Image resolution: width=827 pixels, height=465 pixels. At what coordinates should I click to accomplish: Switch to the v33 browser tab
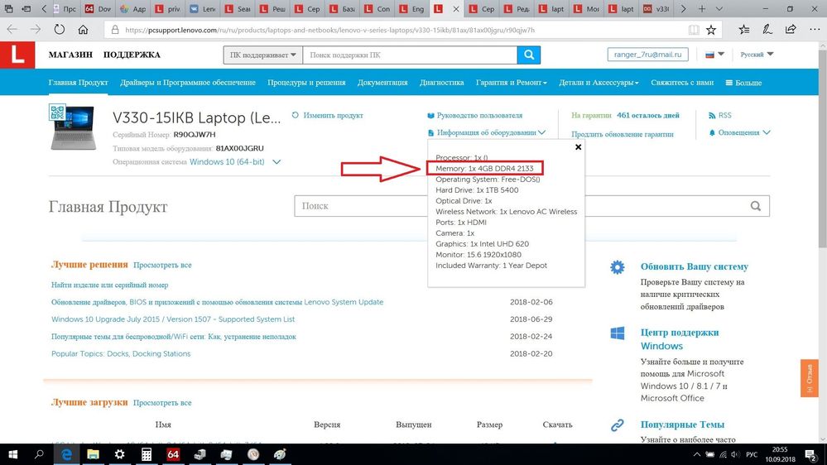pos(656,9)
